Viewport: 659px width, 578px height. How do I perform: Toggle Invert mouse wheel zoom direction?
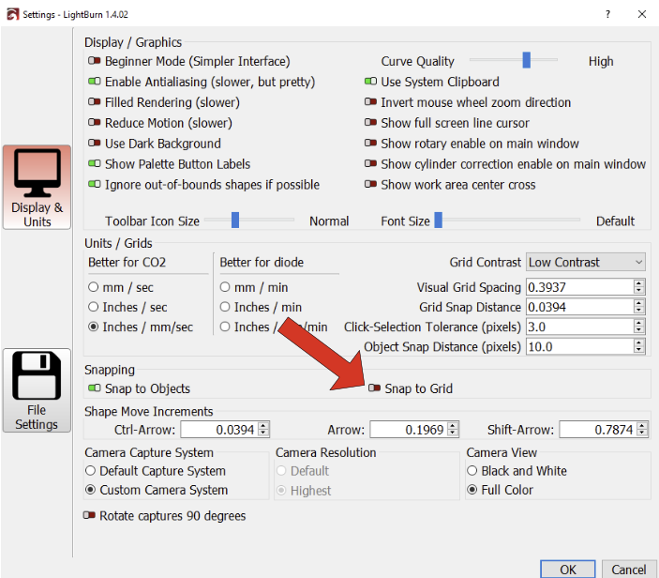[x=370, y=101]
